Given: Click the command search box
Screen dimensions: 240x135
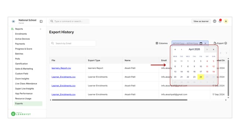Looking at the screenshot, I should (69, 21).
